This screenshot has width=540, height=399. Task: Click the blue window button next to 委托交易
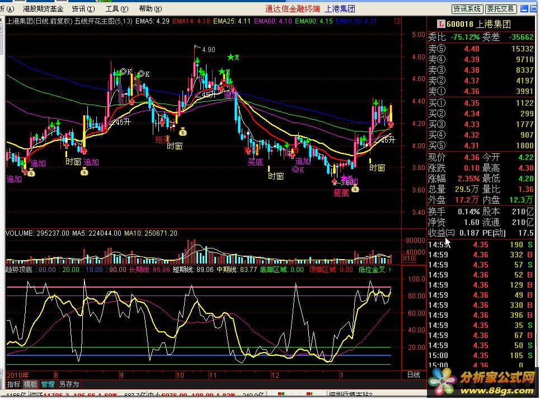click(x=524, y=9)
